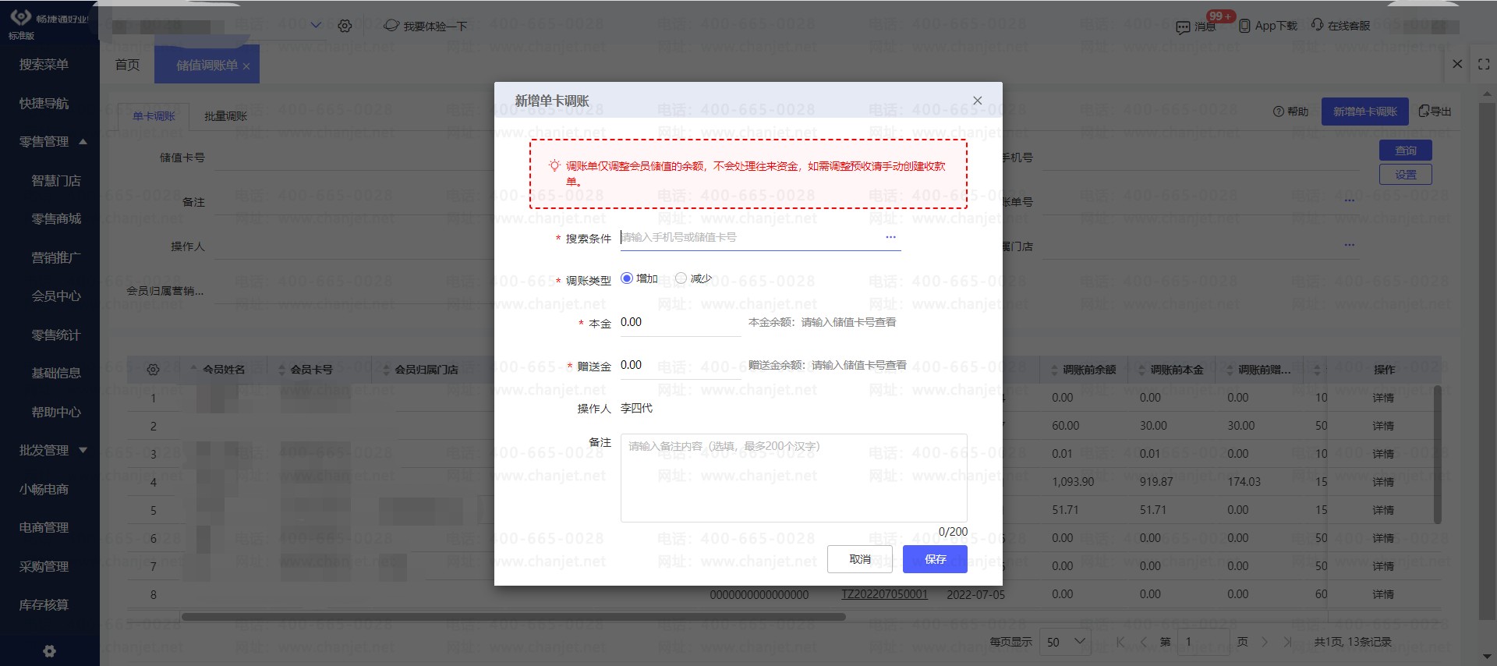The width and height of the screenshot is (1497, 666).
Task: Open 详情 for the row with 51.71 balance
Action: 1383,510
